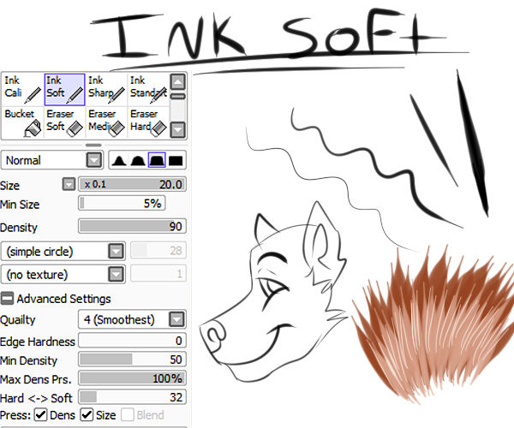This screenshot has width=514, height=428.
Task: Choose the softest pointed brush edge shape
Action: [x=119, y=160]
